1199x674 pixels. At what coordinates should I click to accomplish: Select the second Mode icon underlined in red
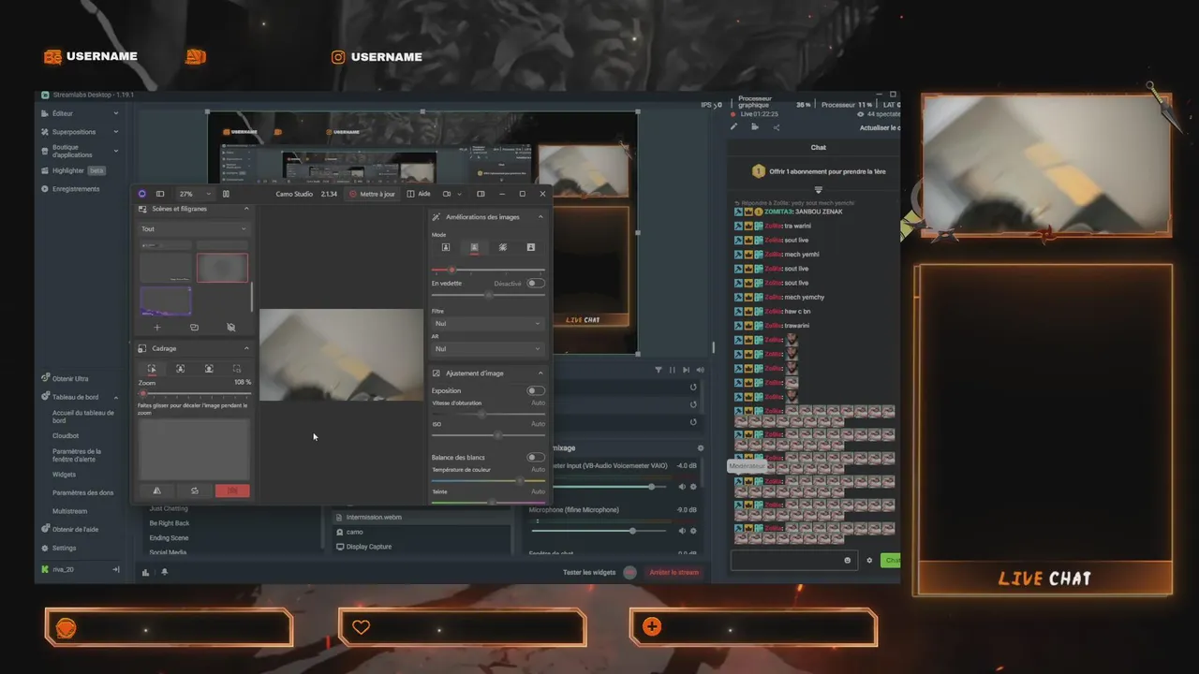[x=474, y=247]
